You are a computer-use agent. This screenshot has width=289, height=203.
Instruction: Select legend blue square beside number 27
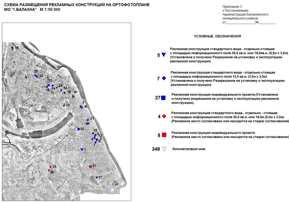163,98
